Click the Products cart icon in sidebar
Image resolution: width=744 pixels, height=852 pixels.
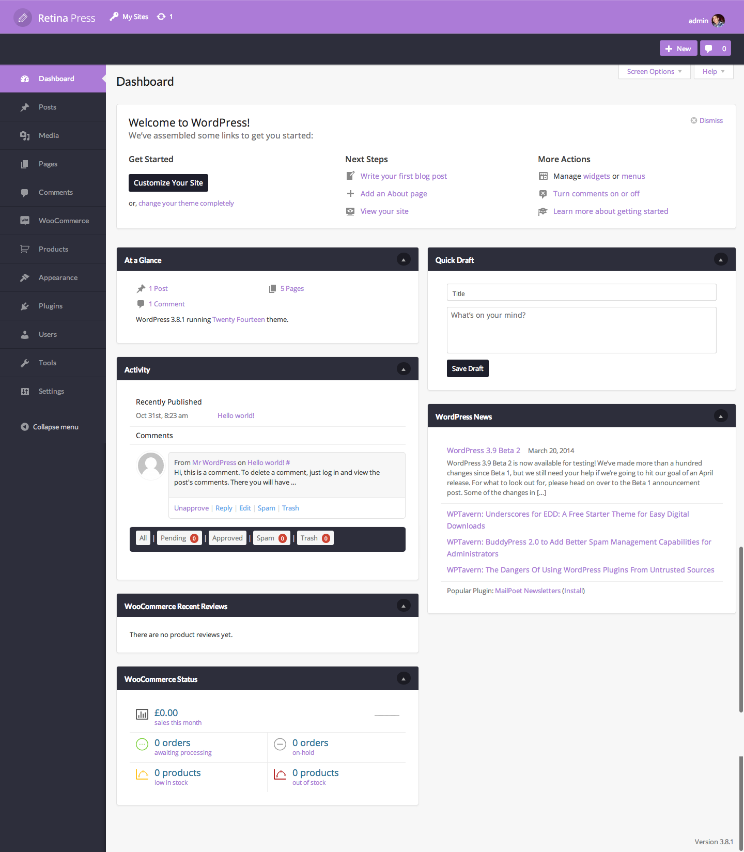coord(25,249)
